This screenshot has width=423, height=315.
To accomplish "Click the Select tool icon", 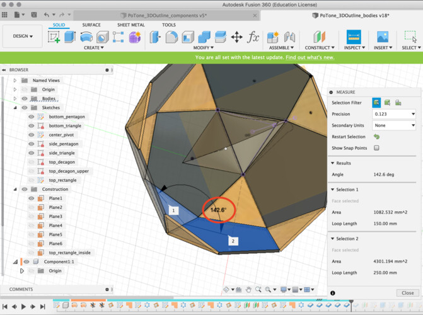I will click(410, 37).
